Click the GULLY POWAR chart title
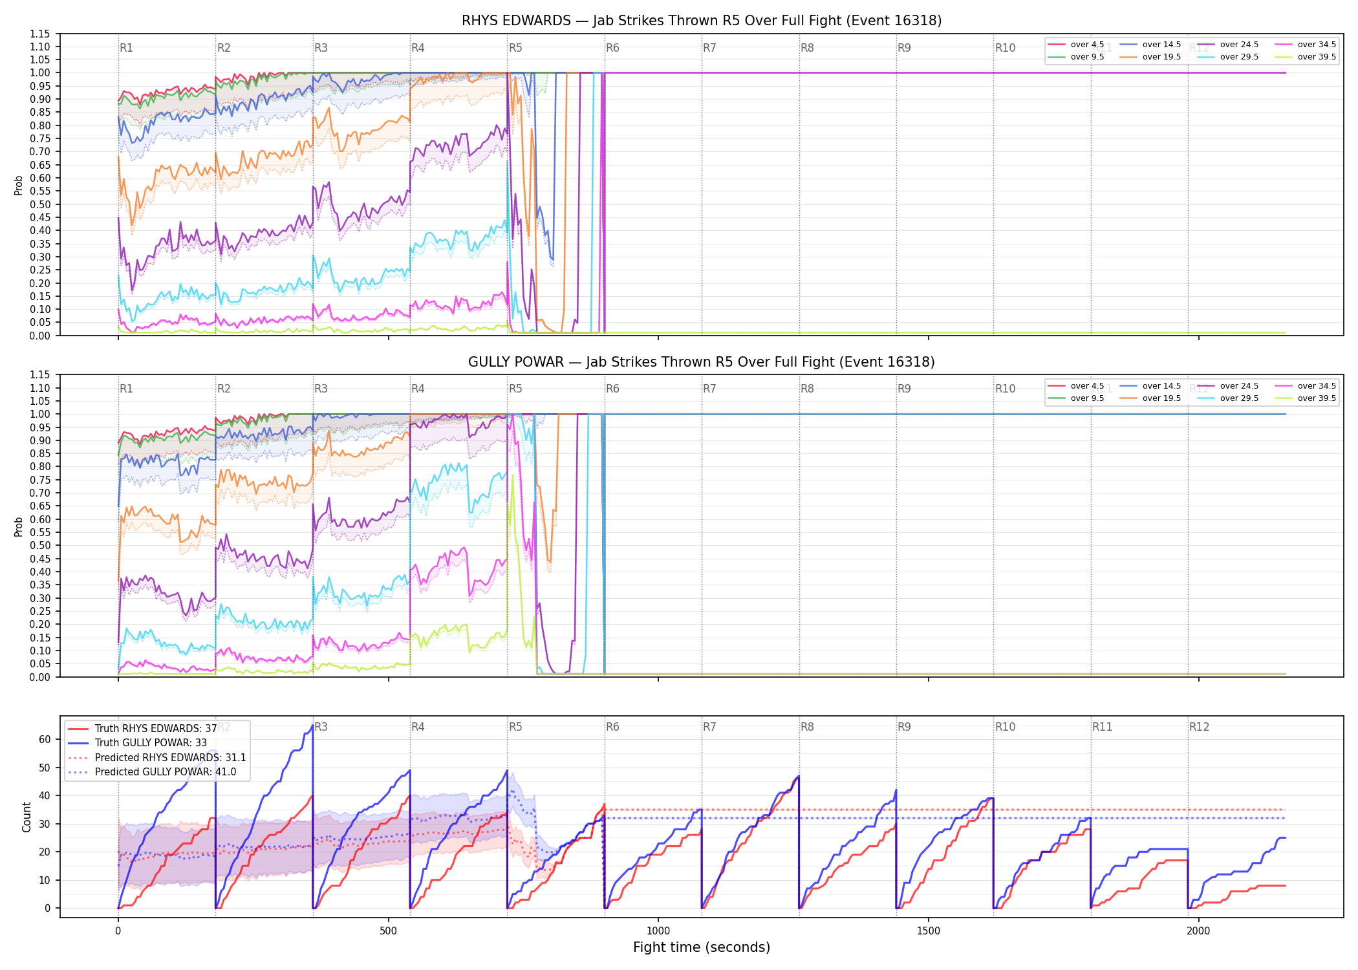The image size is (1358, 970). (702, 362)
